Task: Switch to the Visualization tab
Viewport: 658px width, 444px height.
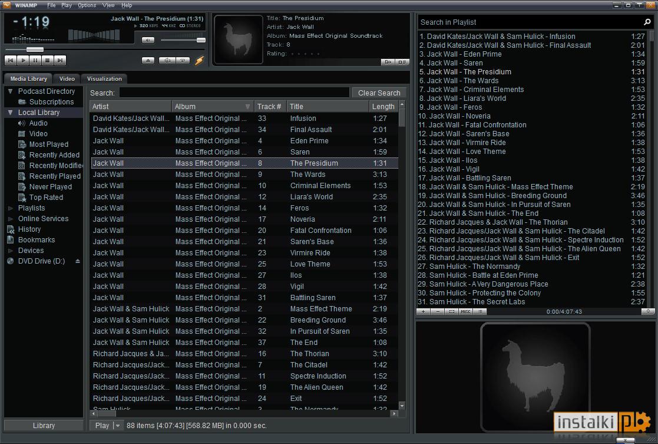Action: point(104,78)
